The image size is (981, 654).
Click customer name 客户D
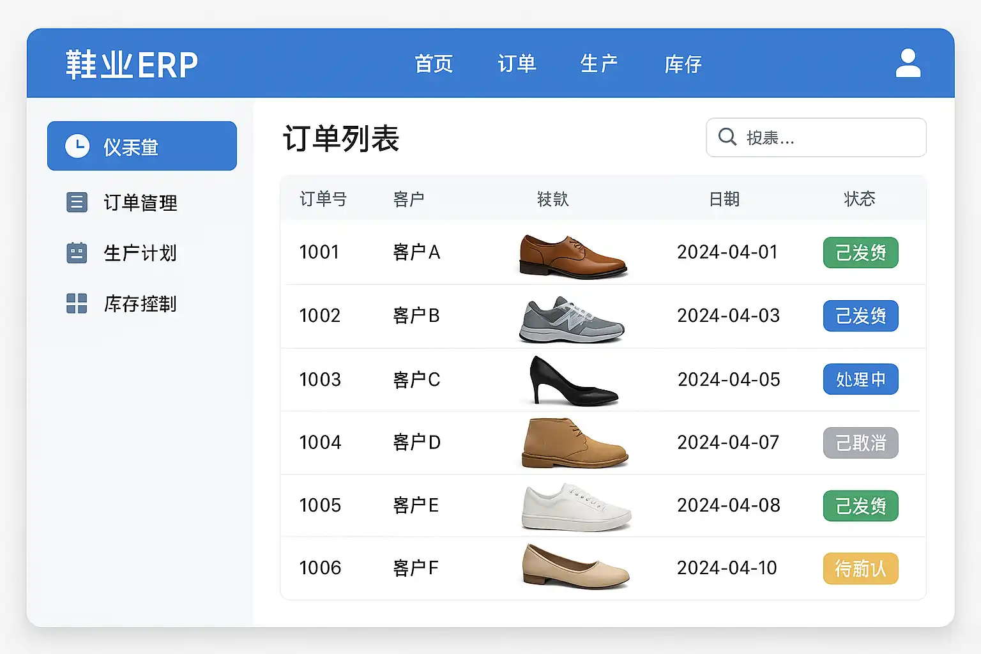[417, 442]
